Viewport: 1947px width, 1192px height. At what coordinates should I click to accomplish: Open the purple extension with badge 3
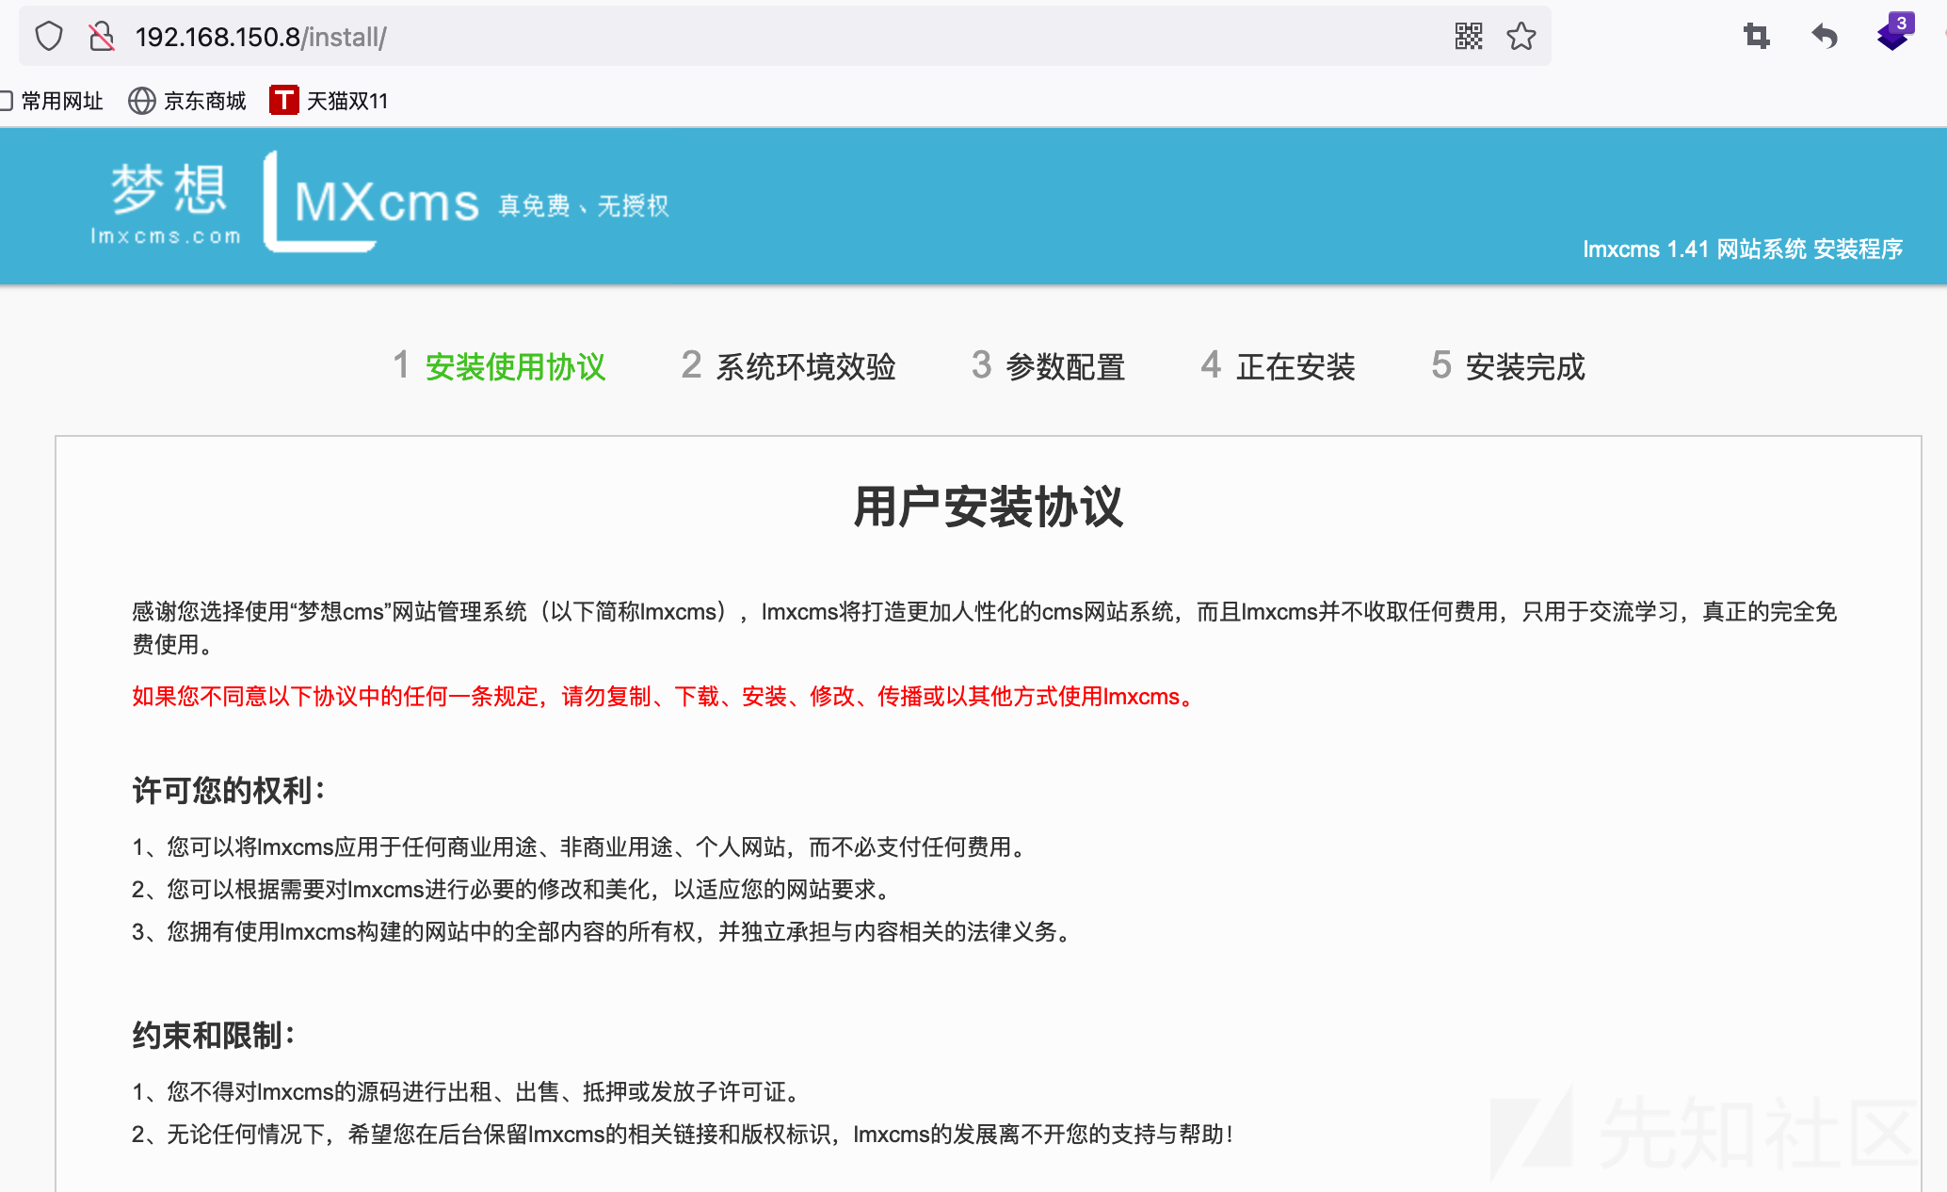pyautogui.click(x=1893, y=36)
